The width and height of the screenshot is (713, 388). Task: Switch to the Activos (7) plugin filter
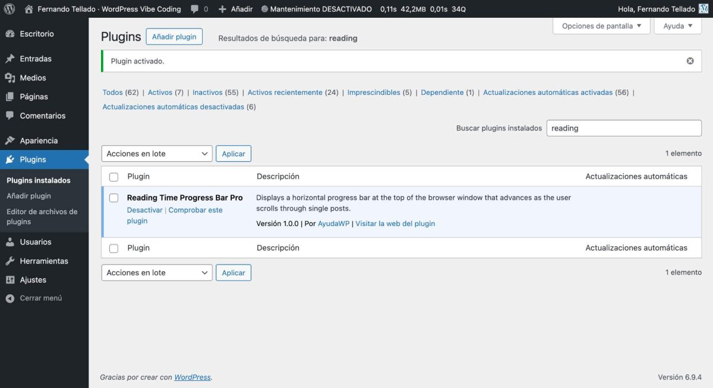click(x=160, y=92)
